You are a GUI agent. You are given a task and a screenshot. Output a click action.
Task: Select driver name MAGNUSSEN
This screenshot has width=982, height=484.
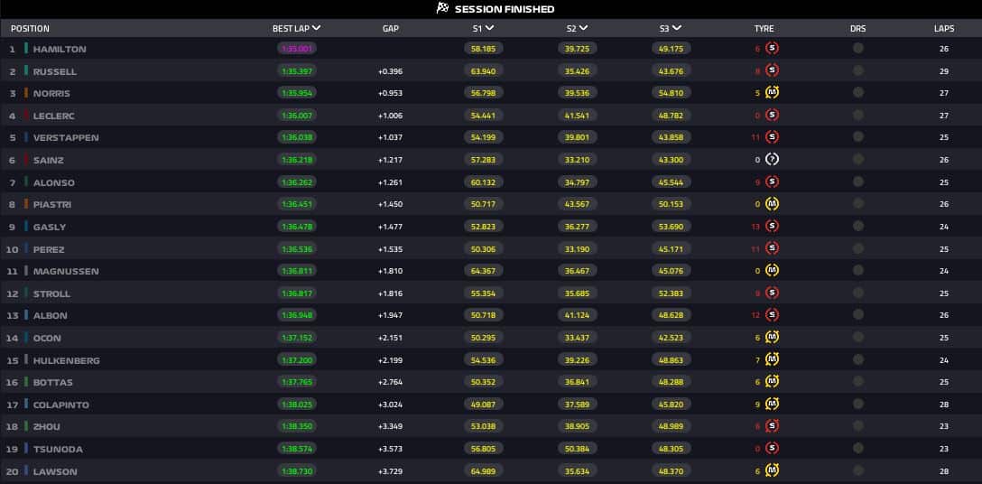(66, 272)
